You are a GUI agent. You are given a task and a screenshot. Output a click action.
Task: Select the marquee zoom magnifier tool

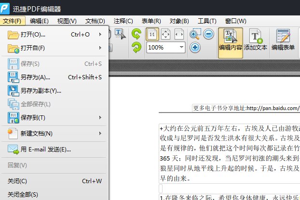tap(195, 34)
